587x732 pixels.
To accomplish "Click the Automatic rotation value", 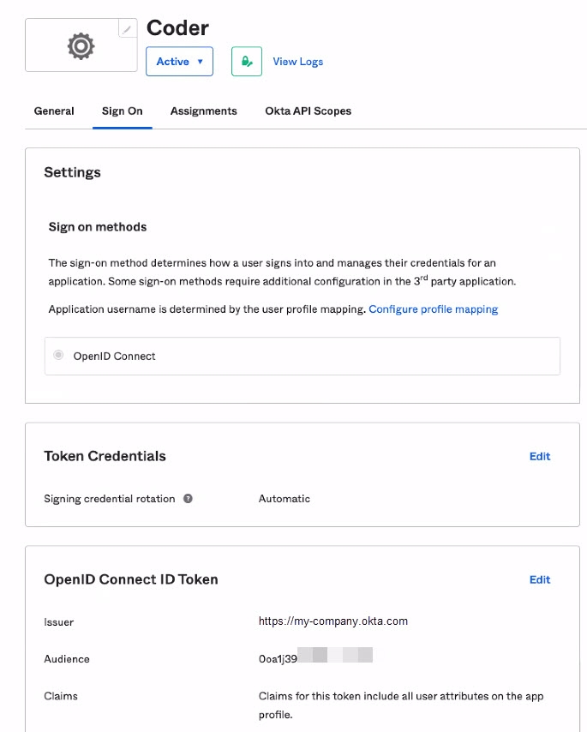I will coord(285,499).
